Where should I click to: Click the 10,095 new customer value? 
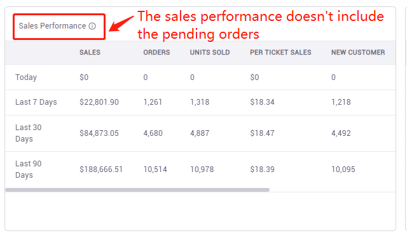click(343, 170)
